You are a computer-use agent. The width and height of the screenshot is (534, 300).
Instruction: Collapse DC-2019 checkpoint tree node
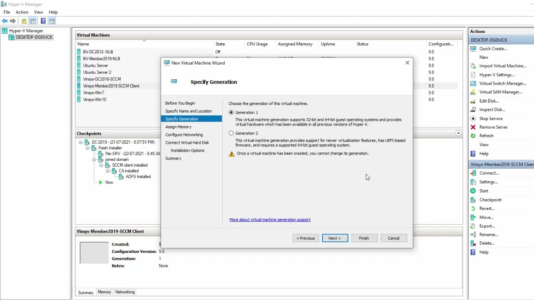pos(81,142)
